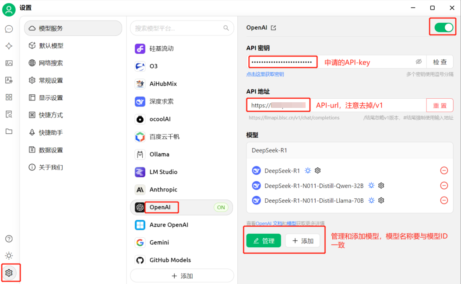
Task: Choose 百度云千帆 provider
Action: click(182, 137)
